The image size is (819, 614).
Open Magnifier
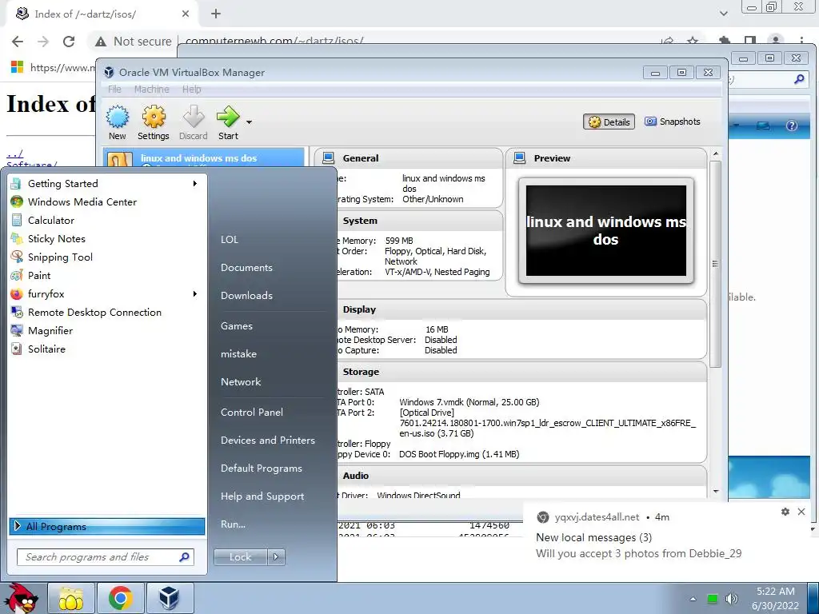click(105, 330)
